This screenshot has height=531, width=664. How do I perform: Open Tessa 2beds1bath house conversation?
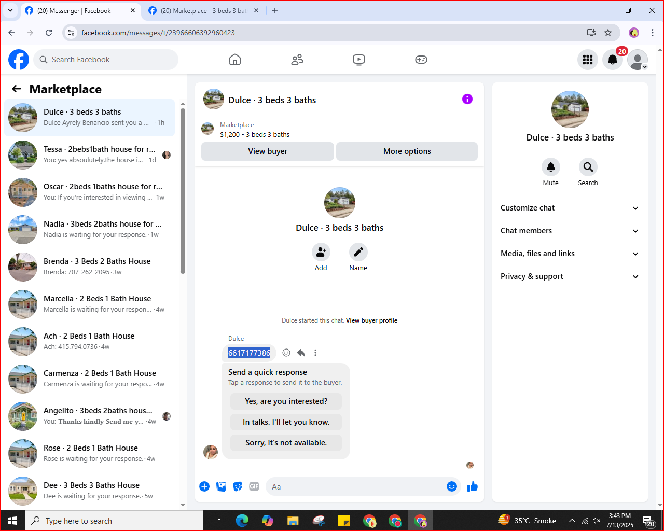(89, 155)
